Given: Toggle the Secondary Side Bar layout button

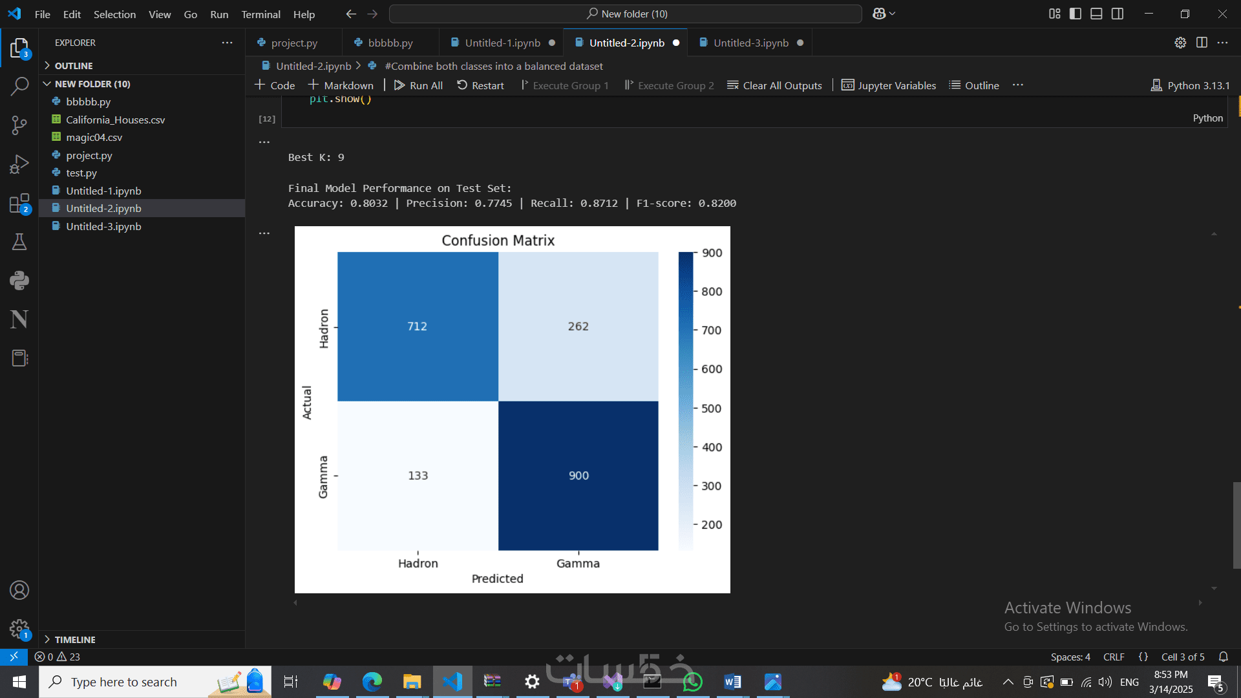Looking at the screenshot, I should (1118, 14).
